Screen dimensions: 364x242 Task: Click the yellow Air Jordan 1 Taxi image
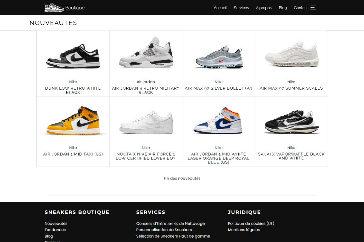(x=73, y=120)
